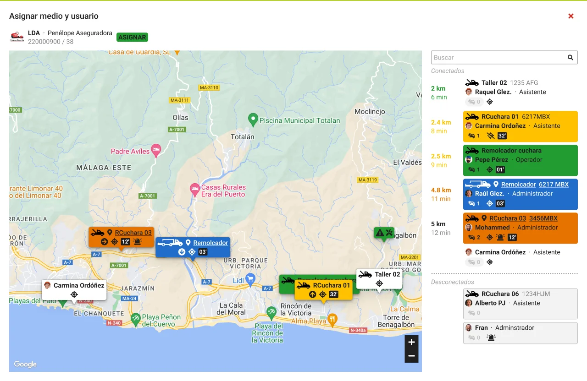This screenshot has height=381, width=587.
Task: Select disconnected Fran Adminstrador card
Action: (521, 333)
